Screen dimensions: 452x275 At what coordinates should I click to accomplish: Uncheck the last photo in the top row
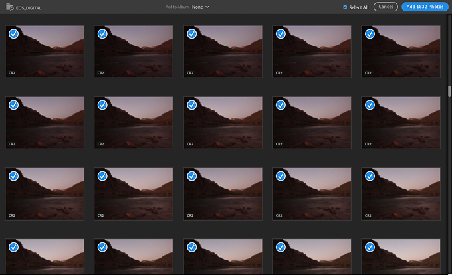[370, 34]
